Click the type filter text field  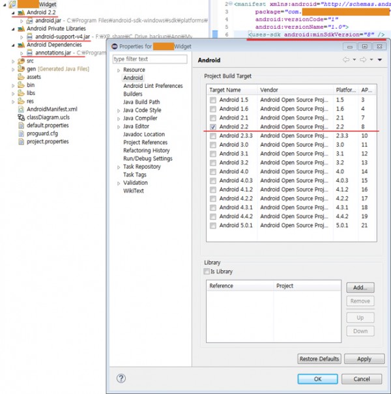(x=150, y=59)
